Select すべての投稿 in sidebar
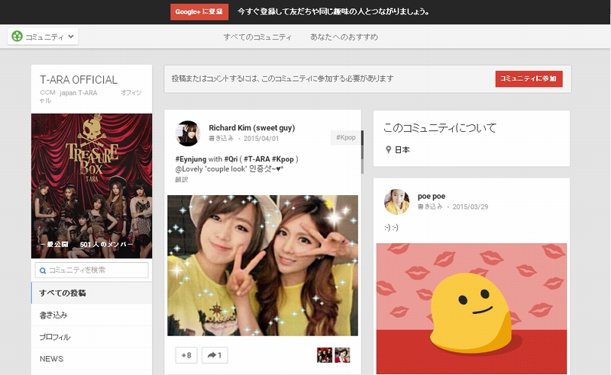Screen dimensions: 611x375 point(92,293)
